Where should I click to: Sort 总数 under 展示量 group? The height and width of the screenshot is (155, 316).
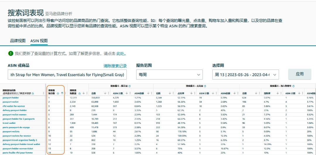[x=105, y=93]
